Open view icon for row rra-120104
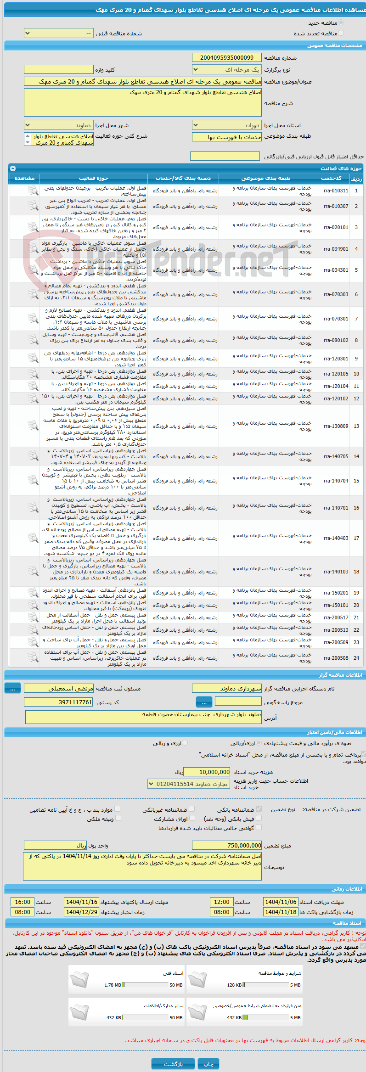Image resolution: width=366 pixels, height=1072 pixels. click(33, 386)
